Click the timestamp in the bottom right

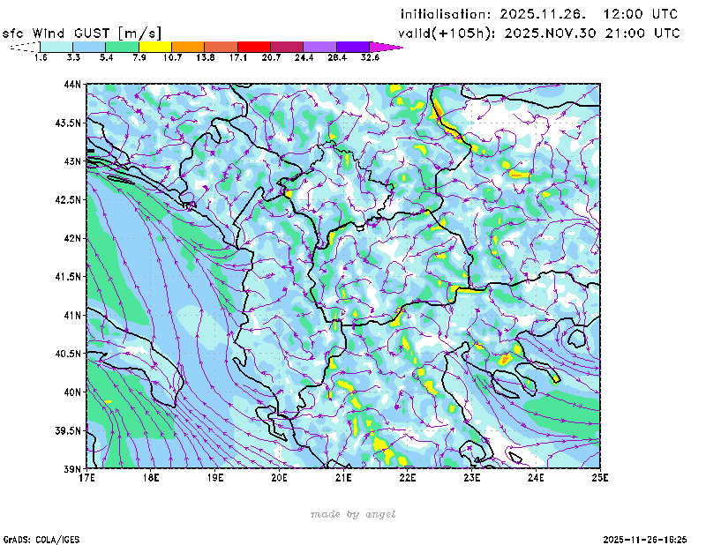point(647,538)
